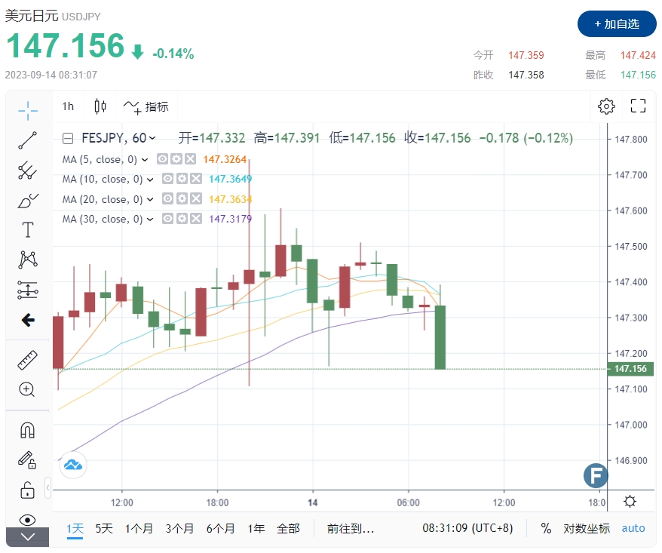The image size is (662, 553).
Task: Select the ruler measure tool
Action: point(27,360)
